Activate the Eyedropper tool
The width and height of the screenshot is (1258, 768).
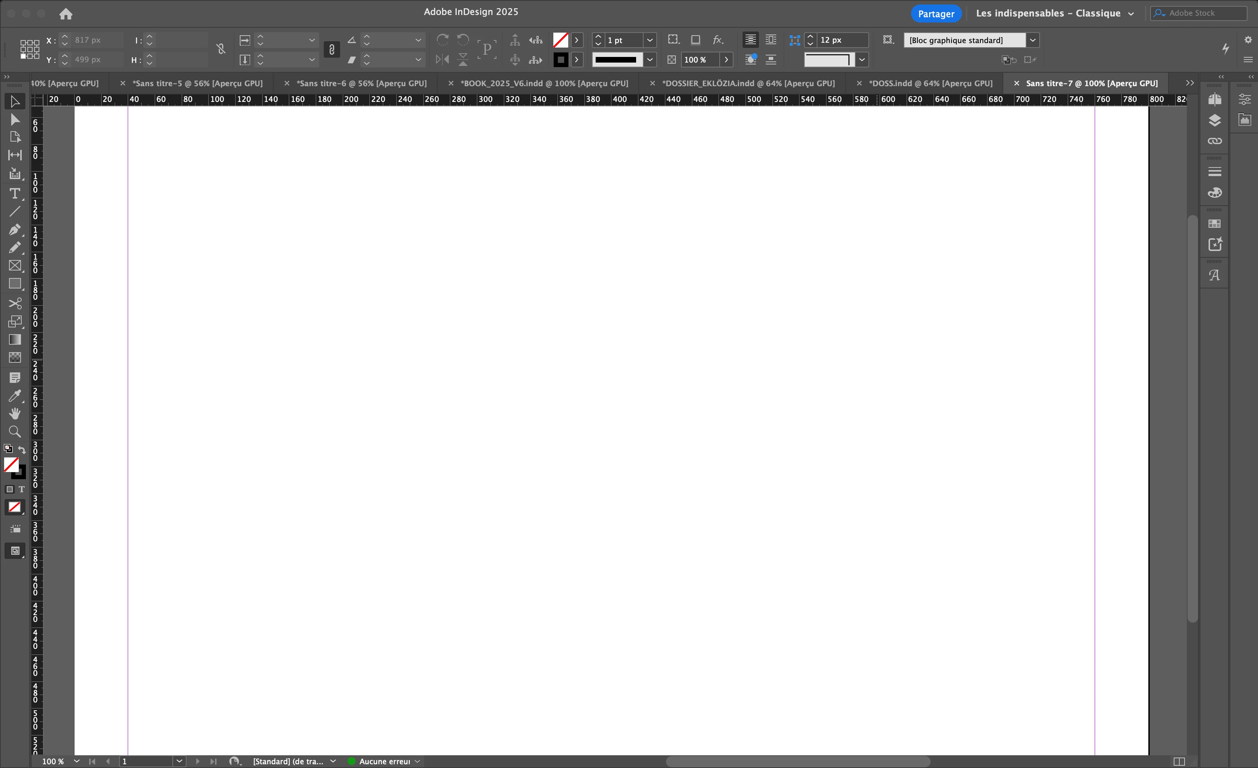tap(15, 396)
